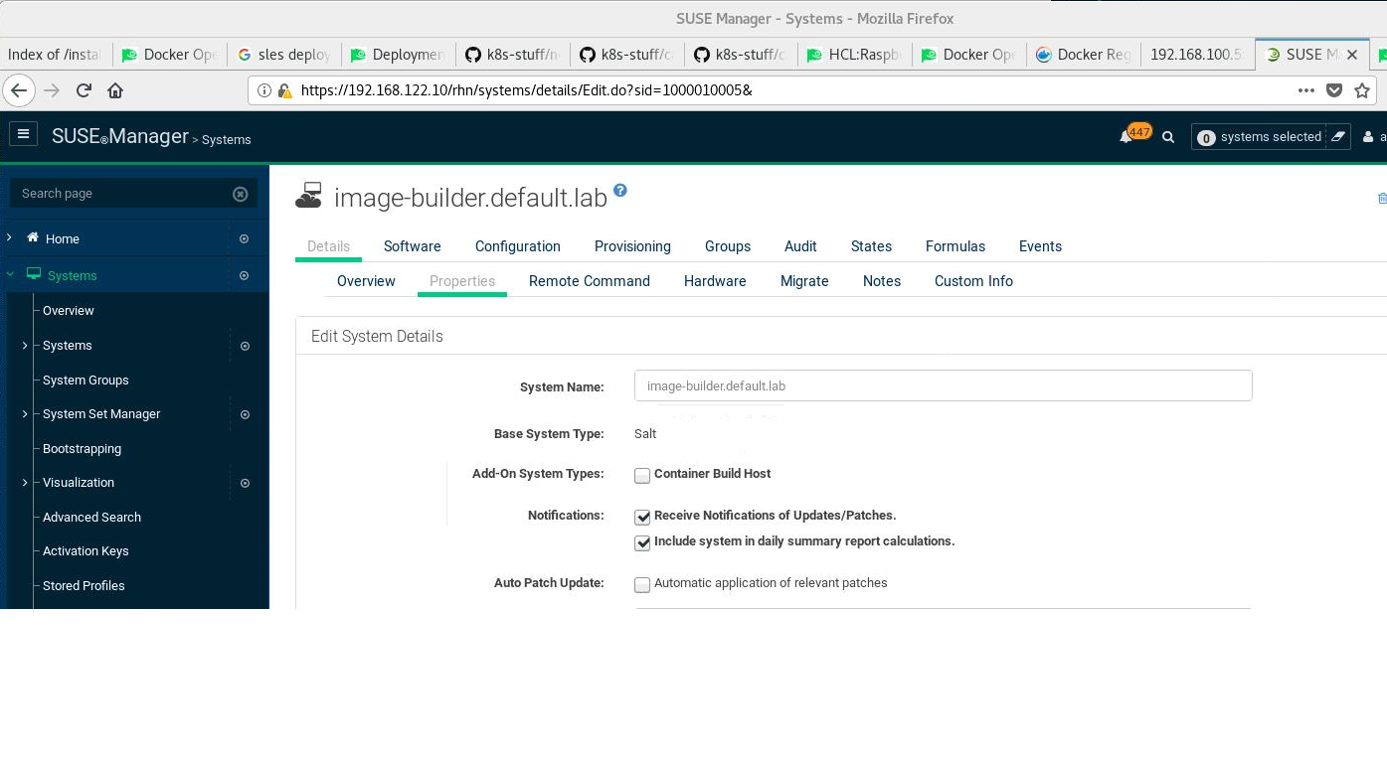
Task: Click the System Name input field
Action: [x=943, y=385]
